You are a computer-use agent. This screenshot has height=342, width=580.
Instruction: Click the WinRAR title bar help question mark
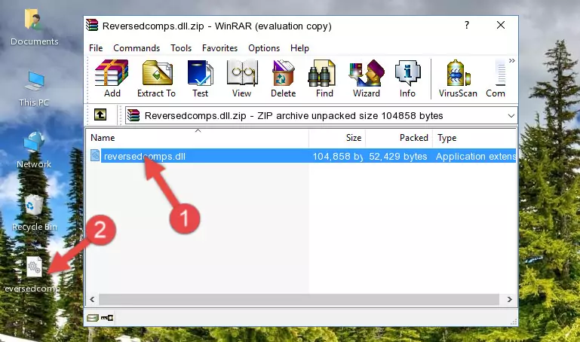coord(467,25)
